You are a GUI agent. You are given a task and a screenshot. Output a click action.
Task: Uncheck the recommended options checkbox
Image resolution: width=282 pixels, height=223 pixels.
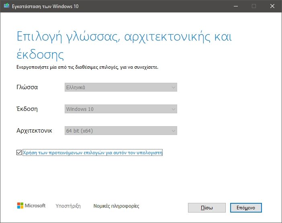19,153
